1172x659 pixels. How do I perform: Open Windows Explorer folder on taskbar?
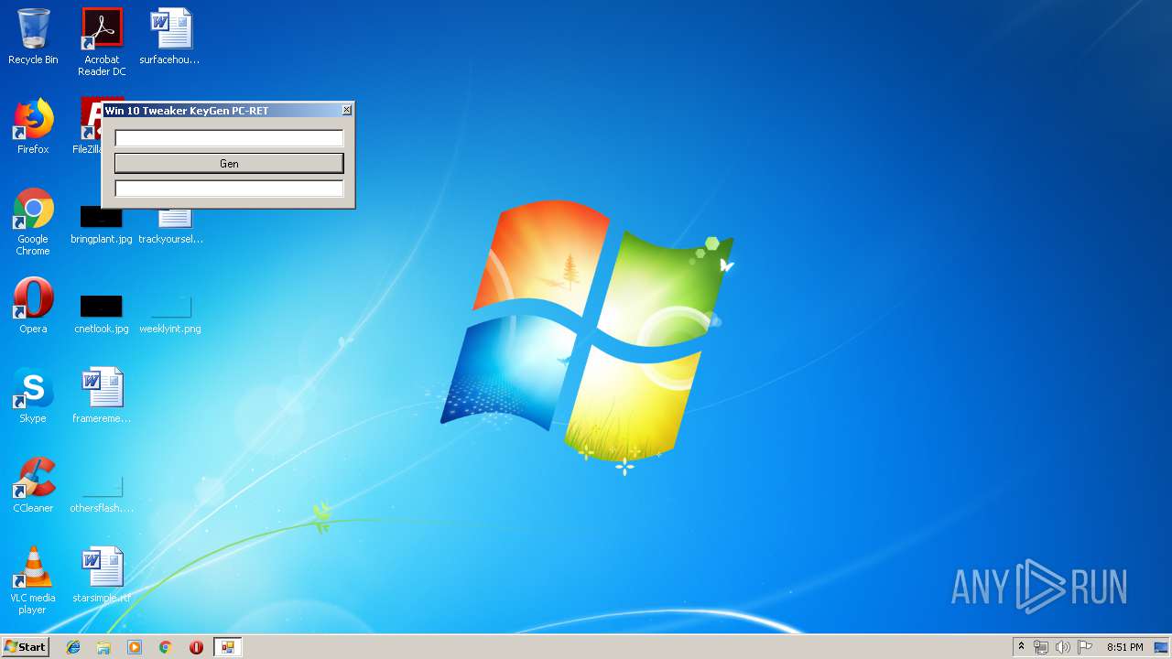click(103, 647)
